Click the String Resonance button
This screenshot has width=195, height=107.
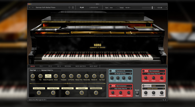pyautogui.click(x=96, y=88)
